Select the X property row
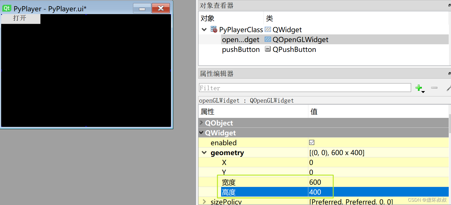 click(x=324, y=162)
